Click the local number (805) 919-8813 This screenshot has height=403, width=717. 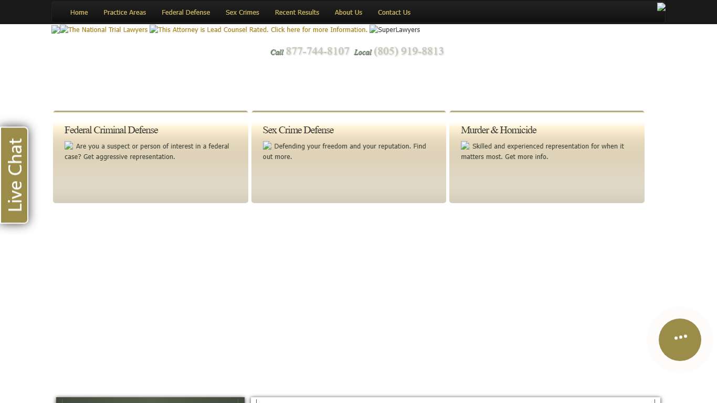(x=409, y=51)
